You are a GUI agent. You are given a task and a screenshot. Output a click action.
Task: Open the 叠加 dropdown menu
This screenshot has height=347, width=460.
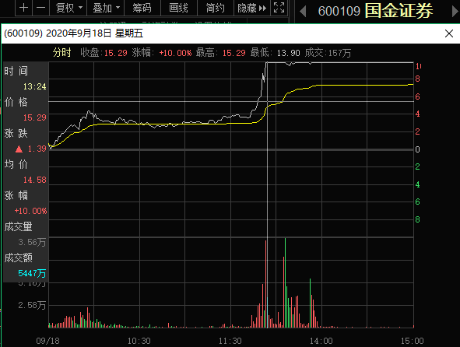click(106, 8)
